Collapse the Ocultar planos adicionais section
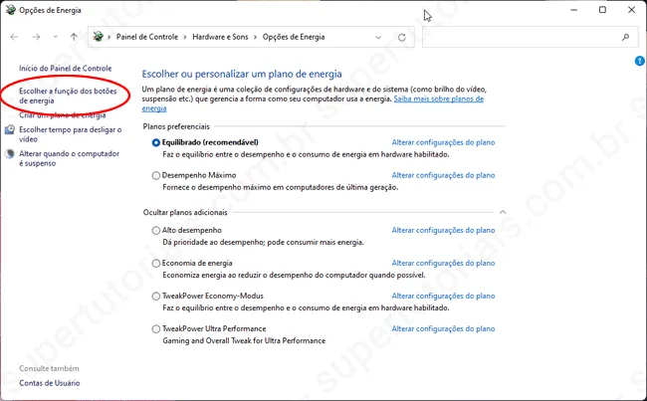Screen dimensions: 647x401 point(503,212)
